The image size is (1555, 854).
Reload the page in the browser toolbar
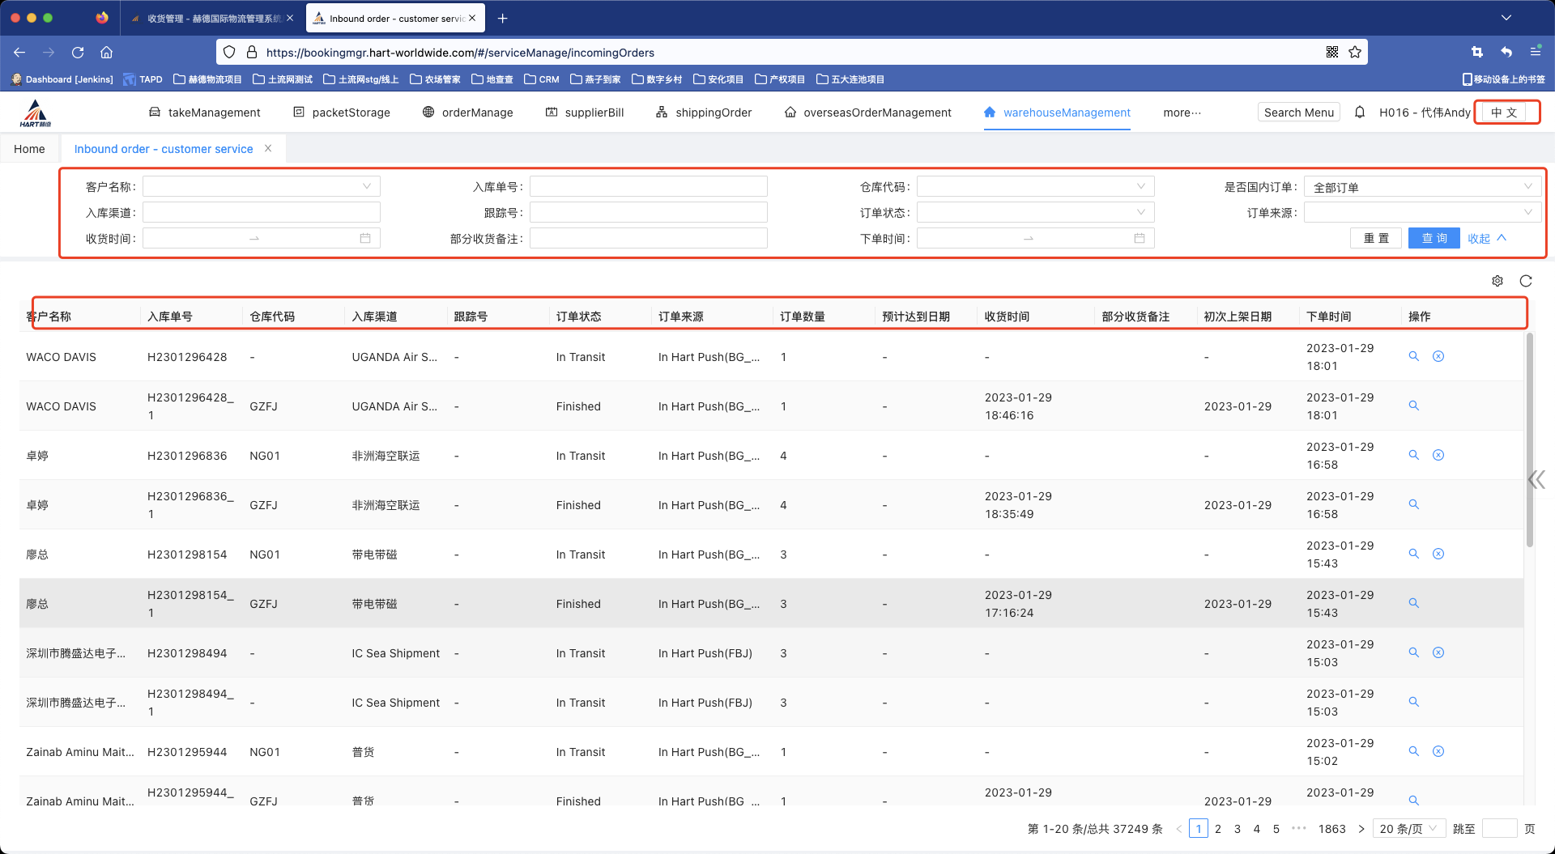pos(78,53)
